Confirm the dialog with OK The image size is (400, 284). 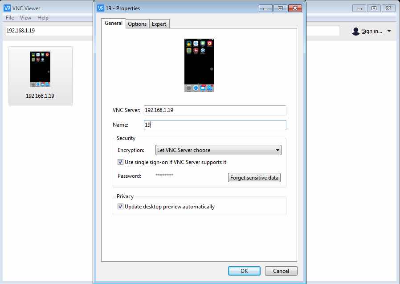click(x=244, y=271)
